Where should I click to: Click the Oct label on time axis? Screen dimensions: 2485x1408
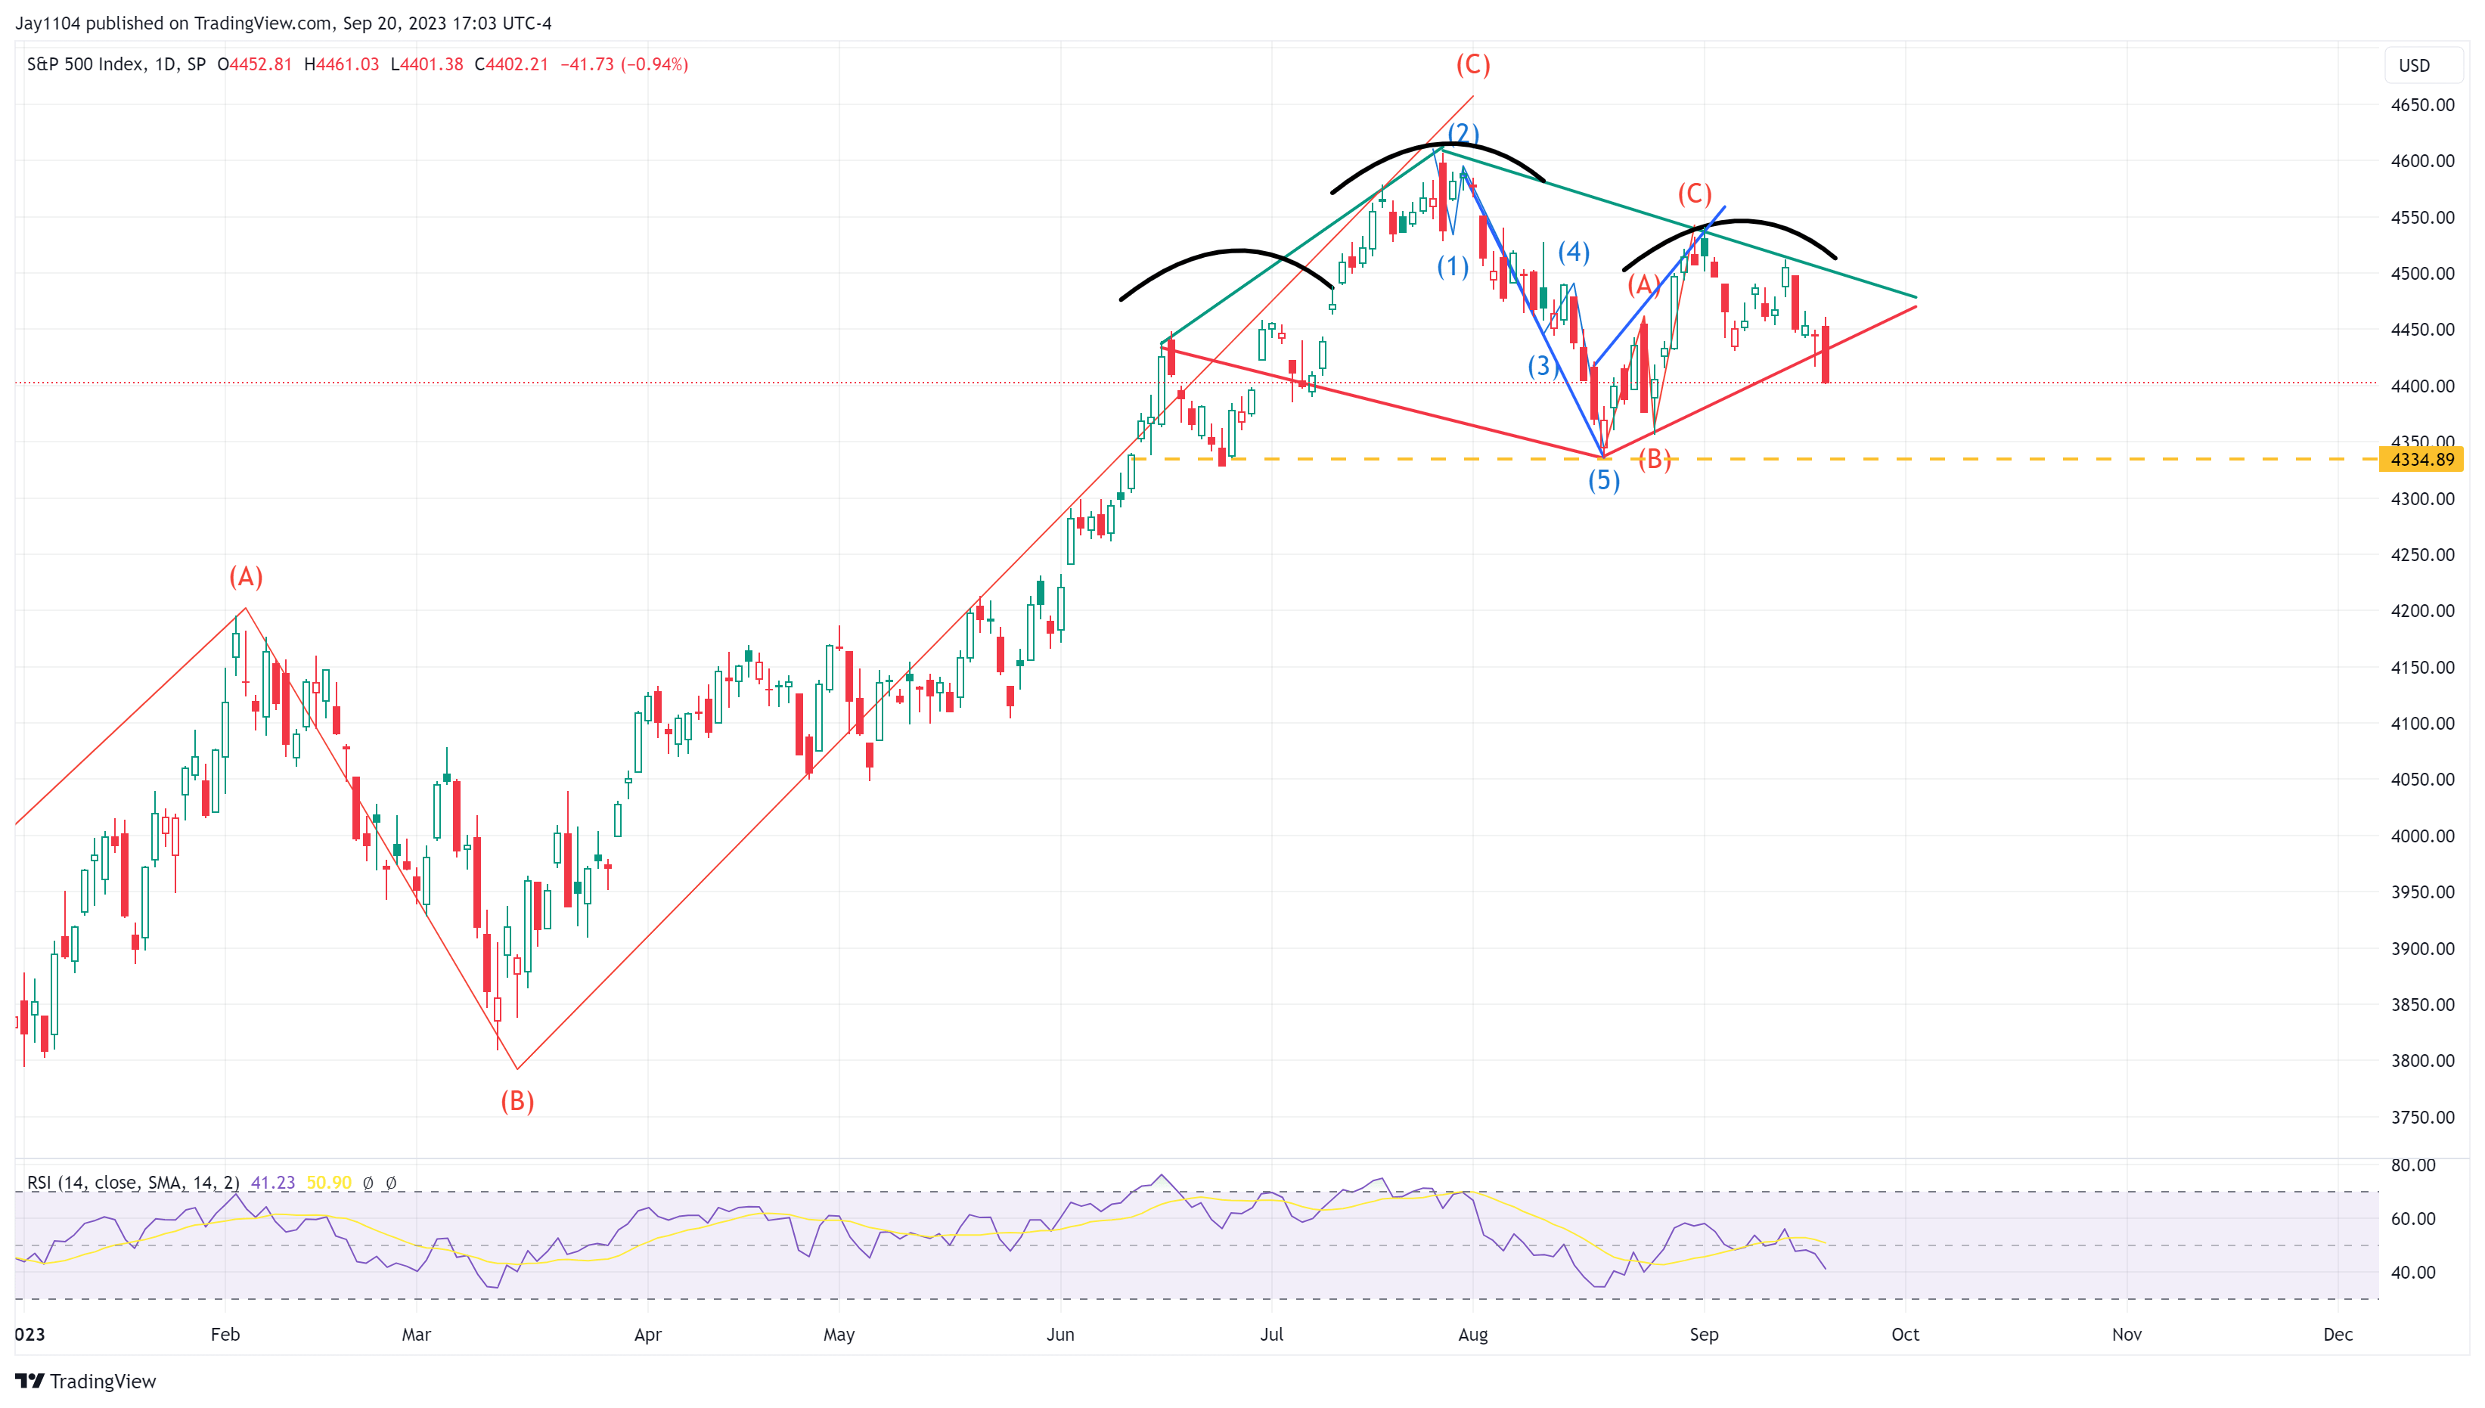click(x=1905, y=1335)
